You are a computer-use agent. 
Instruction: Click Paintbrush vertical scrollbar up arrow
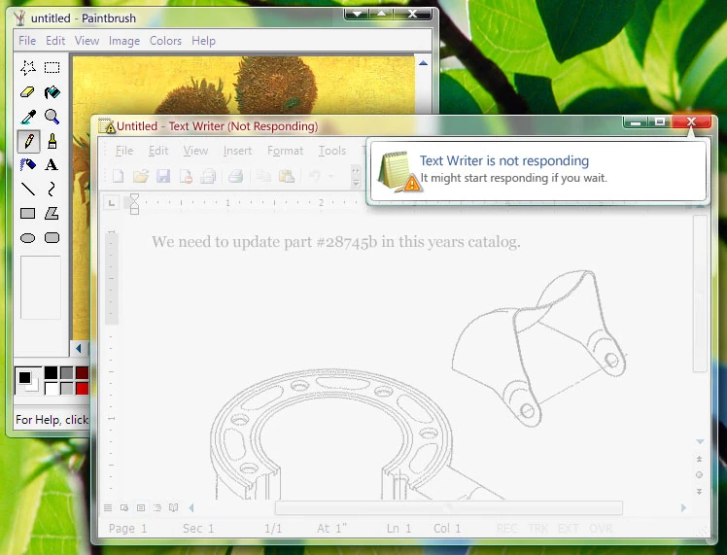pyautogui.click(x=423, y=63)
